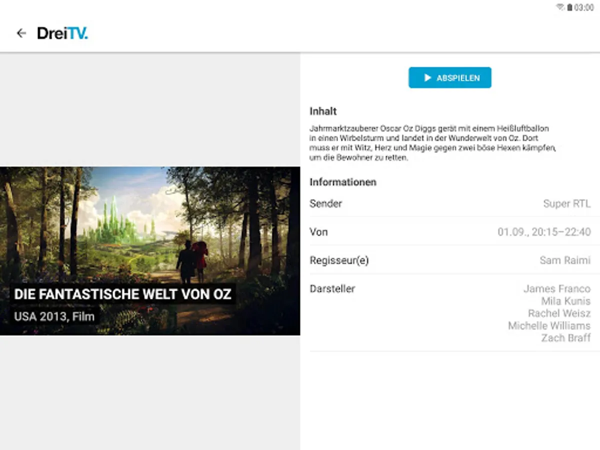Select actor James Franco
The width and height of the screenshot is (600, 450).
pos(557,288)
